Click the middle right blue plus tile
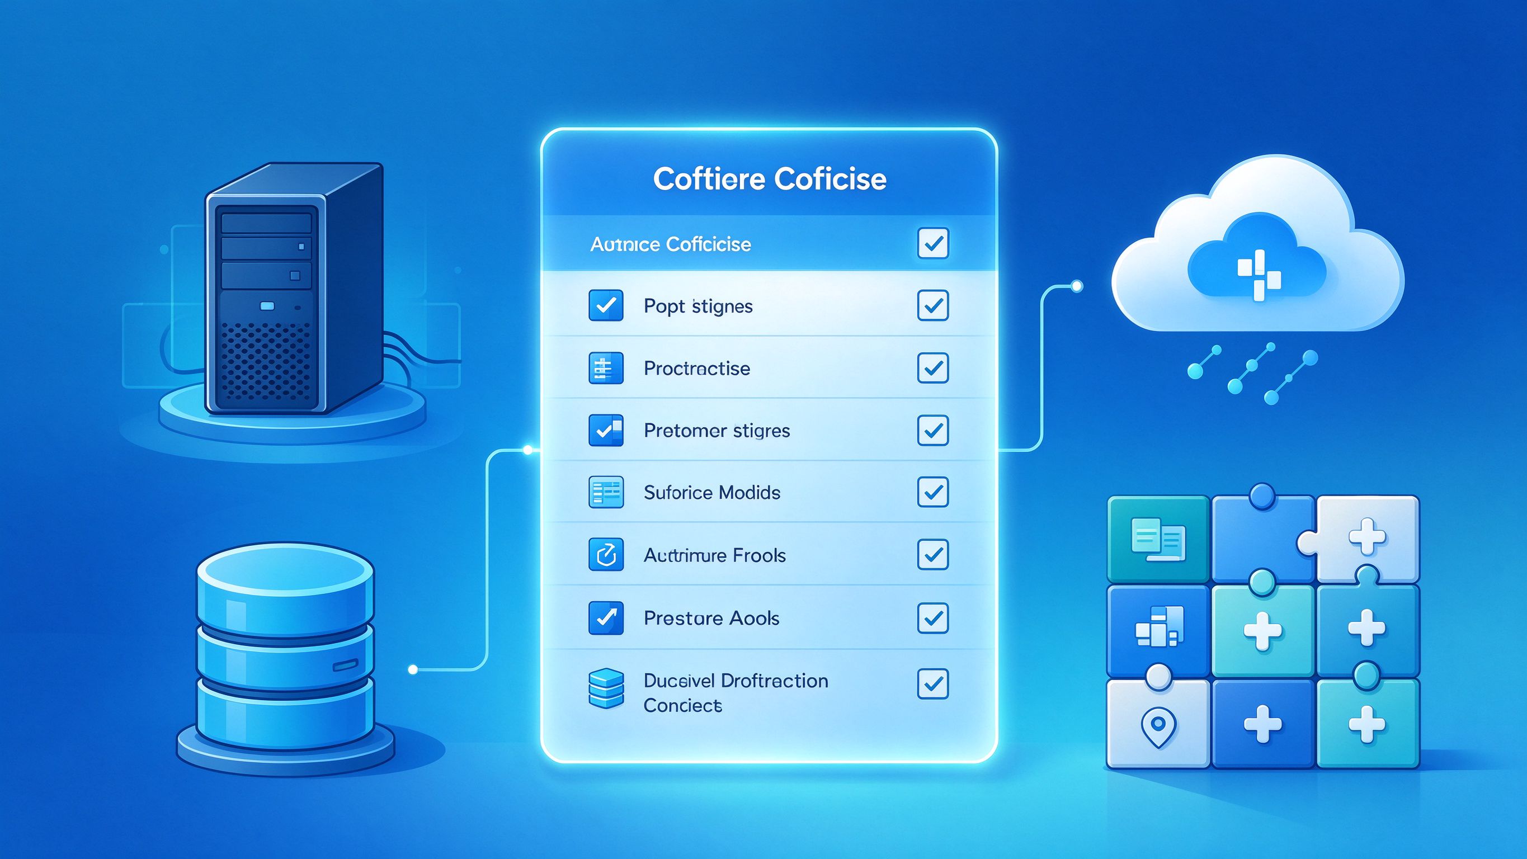This screenshot has width=1527, height=859. pyautogui.click(x=1367, y=629)
